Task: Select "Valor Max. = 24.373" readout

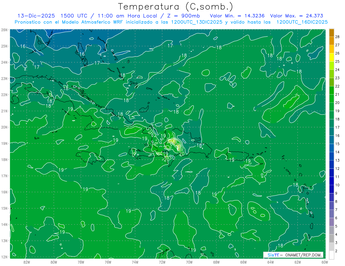Action: pyautogui.click(x=296, y=16)
